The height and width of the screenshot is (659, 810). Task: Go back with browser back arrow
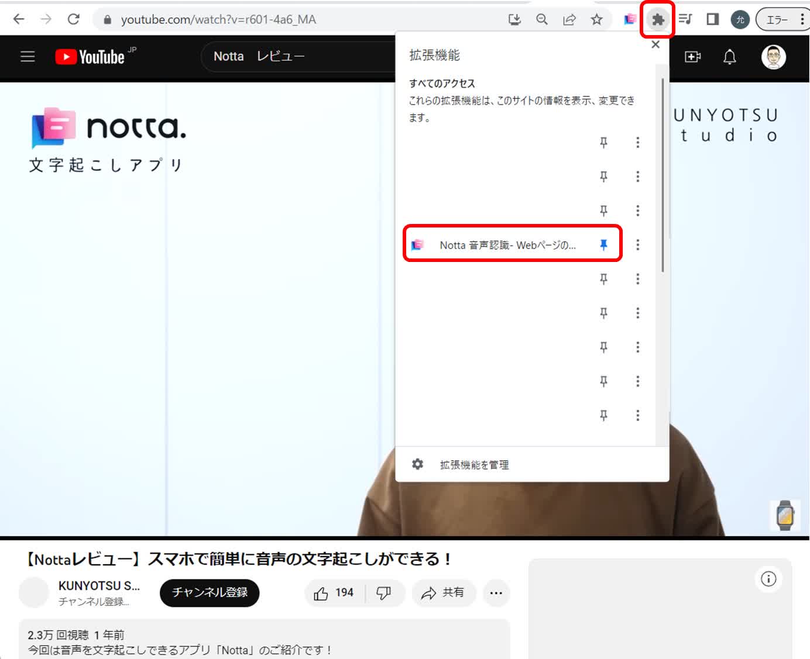coord(19,19)
